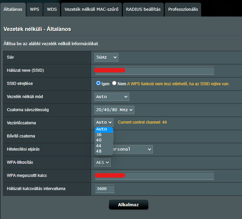
Task: Open the Sáv 5GHz dropdown
Action: [x=106, y=57]
